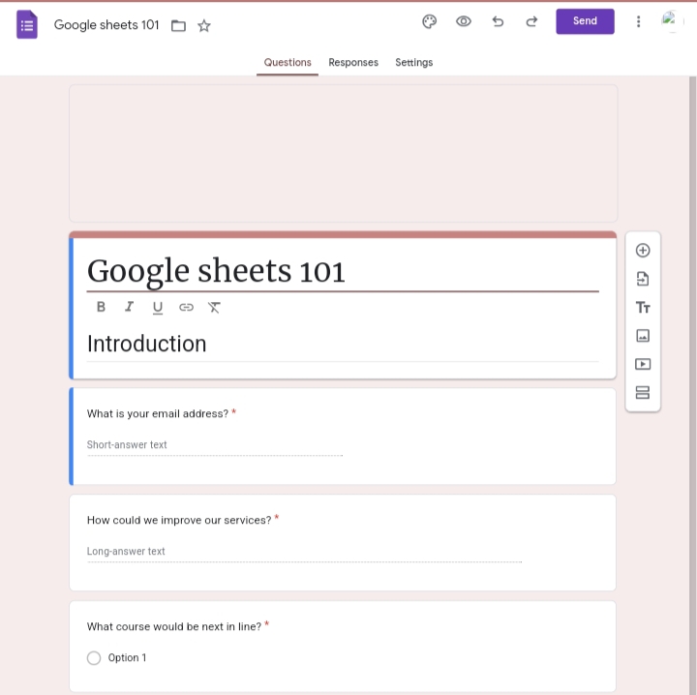The image size is (697, 695).
Task: Open the account profile avatar
Action: pyautogui.click(x=672, y=21)
